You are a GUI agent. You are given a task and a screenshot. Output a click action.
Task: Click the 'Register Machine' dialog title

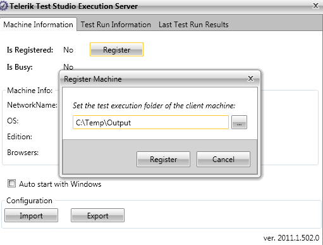(93, 79)
